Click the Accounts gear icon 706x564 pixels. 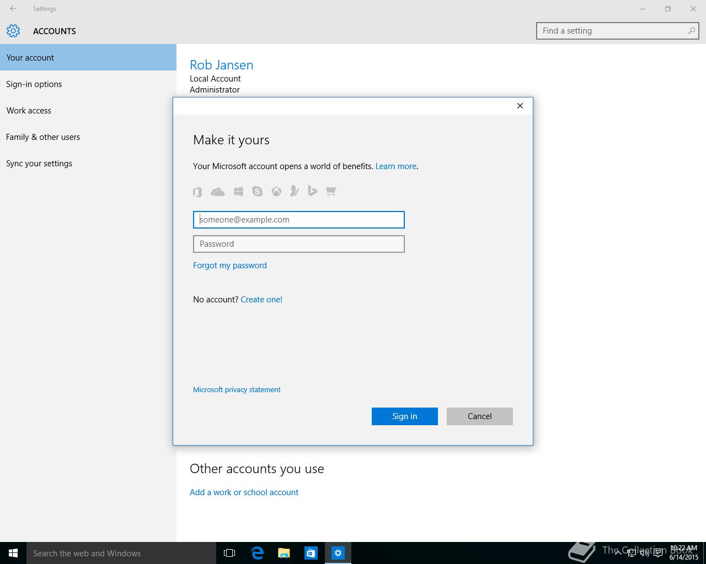pyautogui.click(x=13, y=31)
